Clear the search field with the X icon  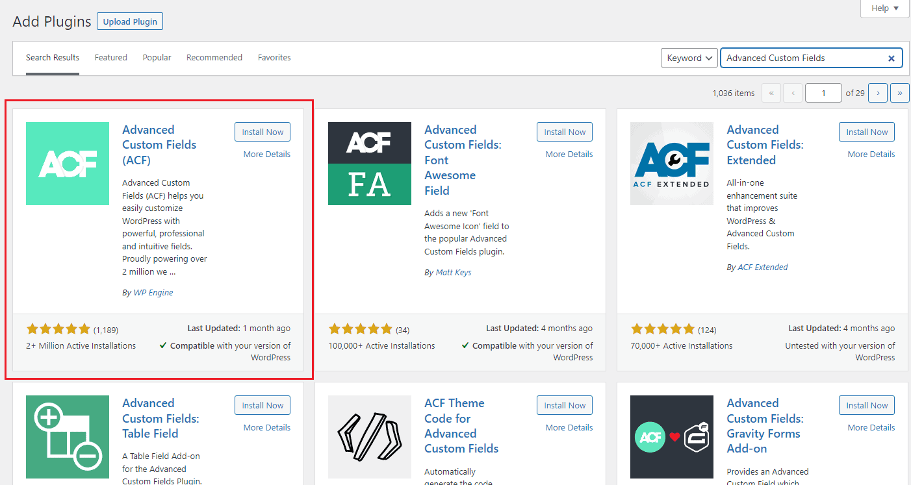tap(892, 58)
